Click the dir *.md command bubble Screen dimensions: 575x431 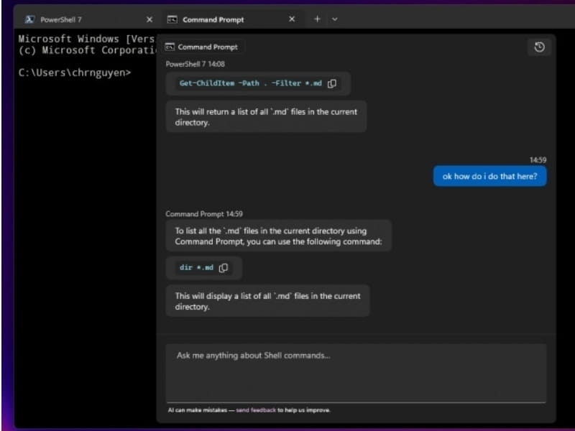coord(194,267)
